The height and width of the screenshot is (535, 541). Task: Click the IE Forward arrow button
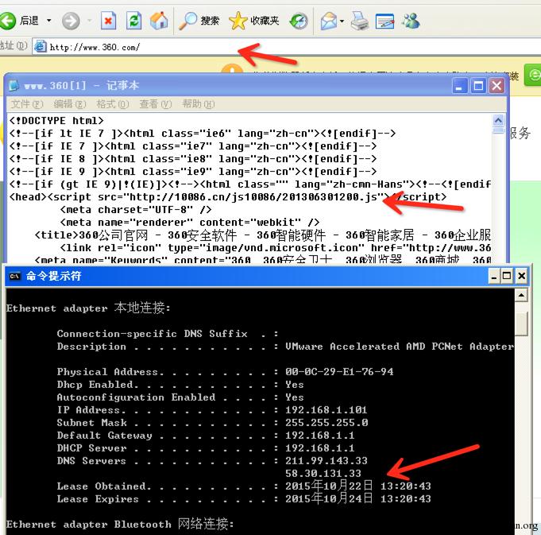pyautogui.click(x=71, y=21)
